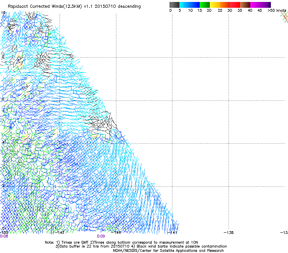Click the 'Data buffer is 22 hrs' footnote line
The height and width of the screenshot is (253, 288).
pyautogui.click(x=141, y=246)
